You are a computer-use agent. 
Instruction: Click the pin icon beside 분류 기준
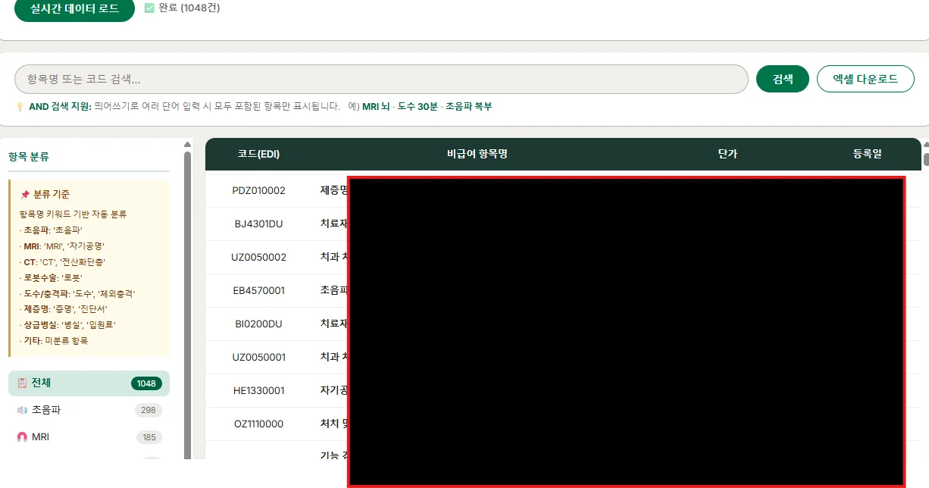pos(25,195)
